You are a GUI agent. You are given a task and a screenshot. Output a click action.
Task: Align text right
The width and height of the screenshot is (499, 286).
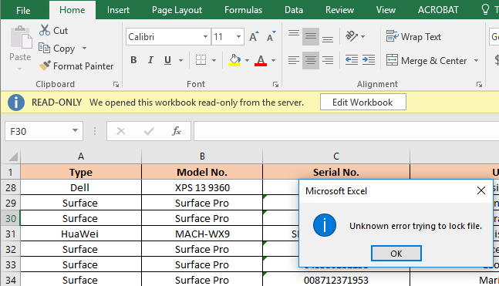pos(328,60)
